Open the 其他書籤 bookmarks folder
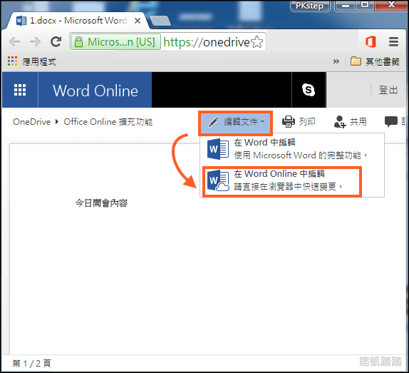409x373 pixels. [x=375, y=61]
